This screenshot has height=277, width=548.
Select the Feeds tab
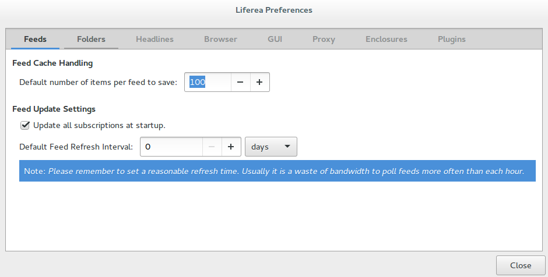[x=36, y=39]
